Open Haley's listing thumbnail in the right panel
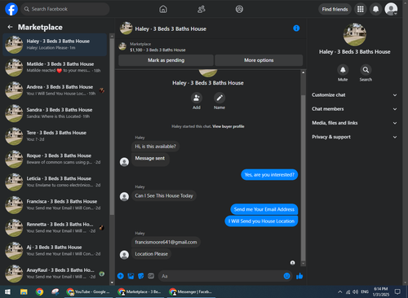 [354, 34]
